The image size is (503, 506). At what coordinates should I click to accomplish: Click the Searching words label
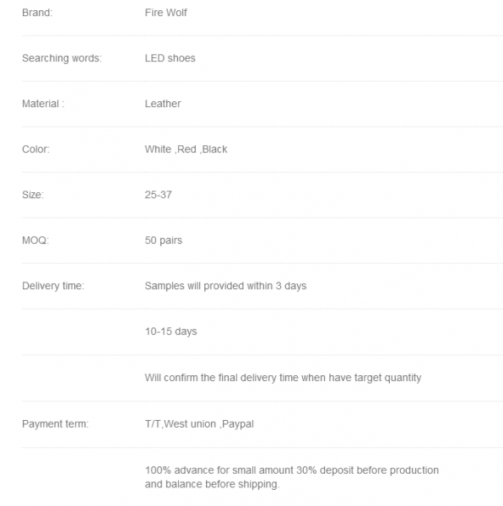point(62,58)
